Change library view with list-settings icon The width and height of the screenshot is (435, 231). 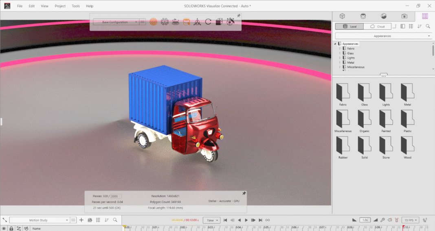coord(411,26)
